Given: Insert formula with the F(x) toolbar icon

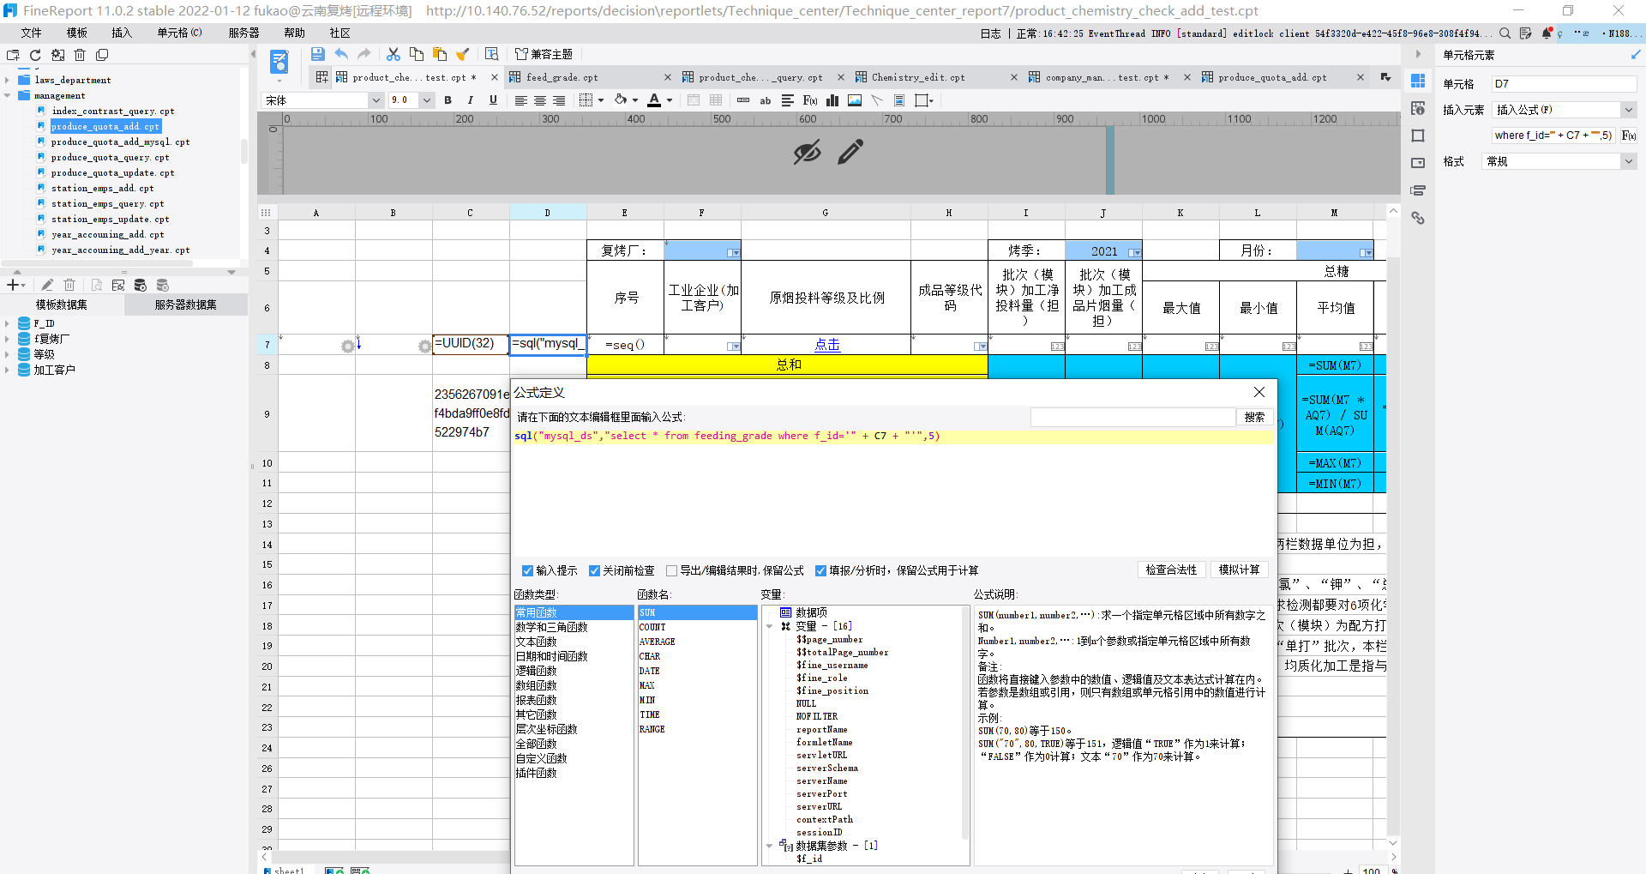Looking at the screenshot, I should [x=810, y=100].
